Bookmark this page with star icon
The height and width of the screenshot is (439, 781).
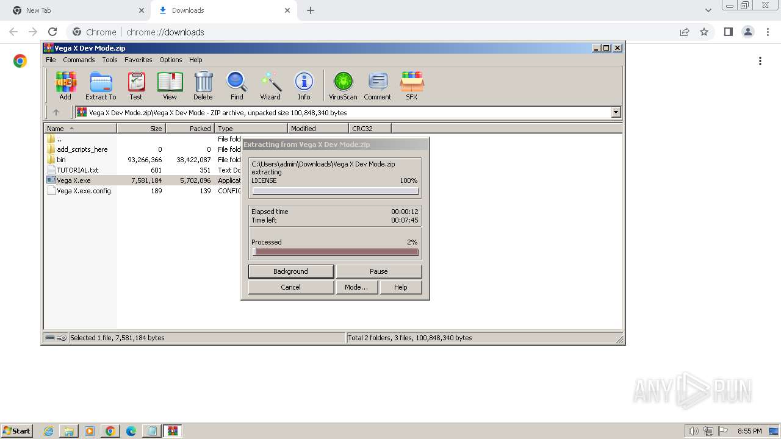click(x=704, y=32)
